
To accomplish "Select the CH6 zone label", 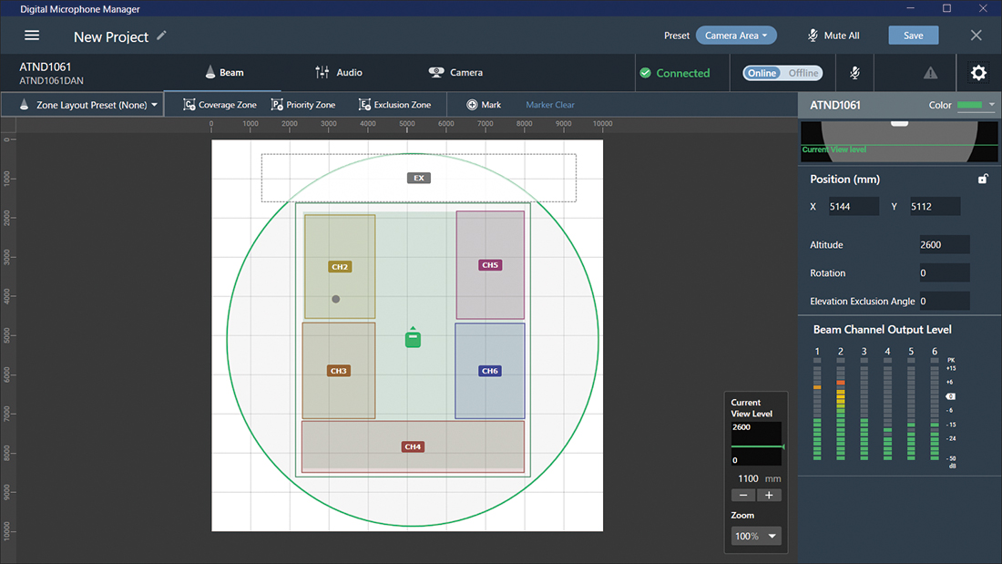I will [489, 371].
